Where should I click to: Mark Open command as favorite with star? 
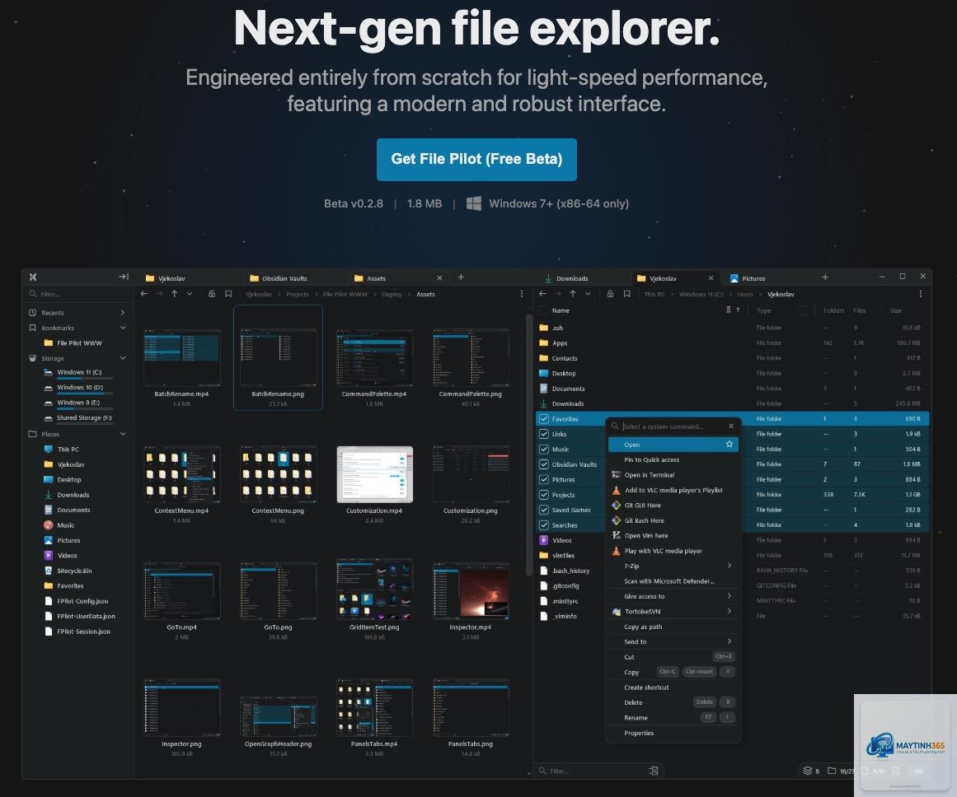click(x=729, y=444)
